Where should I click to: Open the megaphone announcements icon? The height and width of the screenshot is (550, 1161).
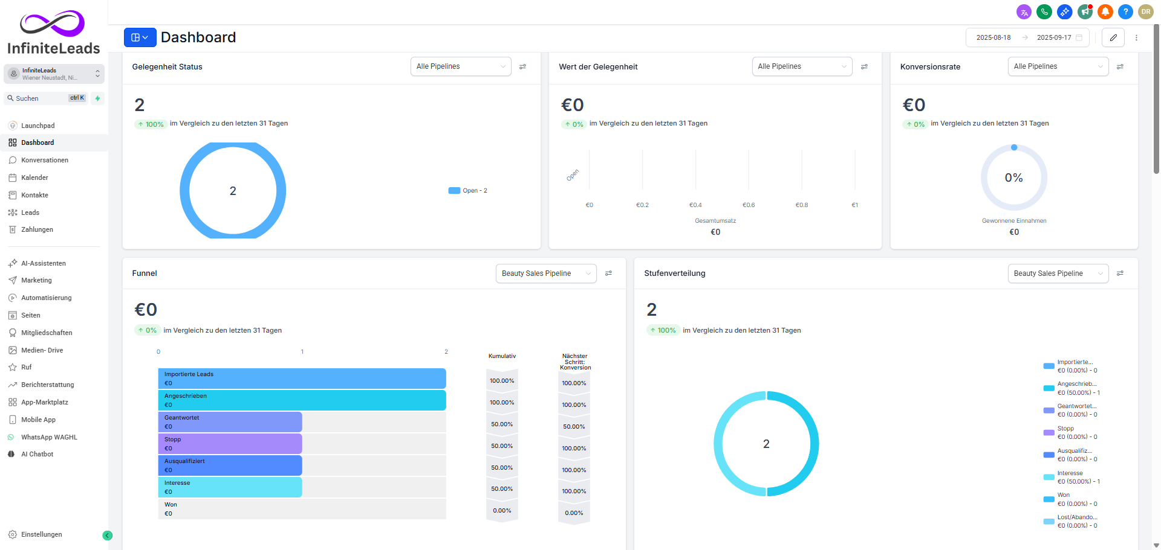point(1085,12)
